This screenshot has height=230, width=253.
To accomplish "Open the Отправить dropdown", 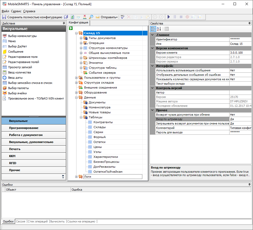I will click(x=109, y=17).
